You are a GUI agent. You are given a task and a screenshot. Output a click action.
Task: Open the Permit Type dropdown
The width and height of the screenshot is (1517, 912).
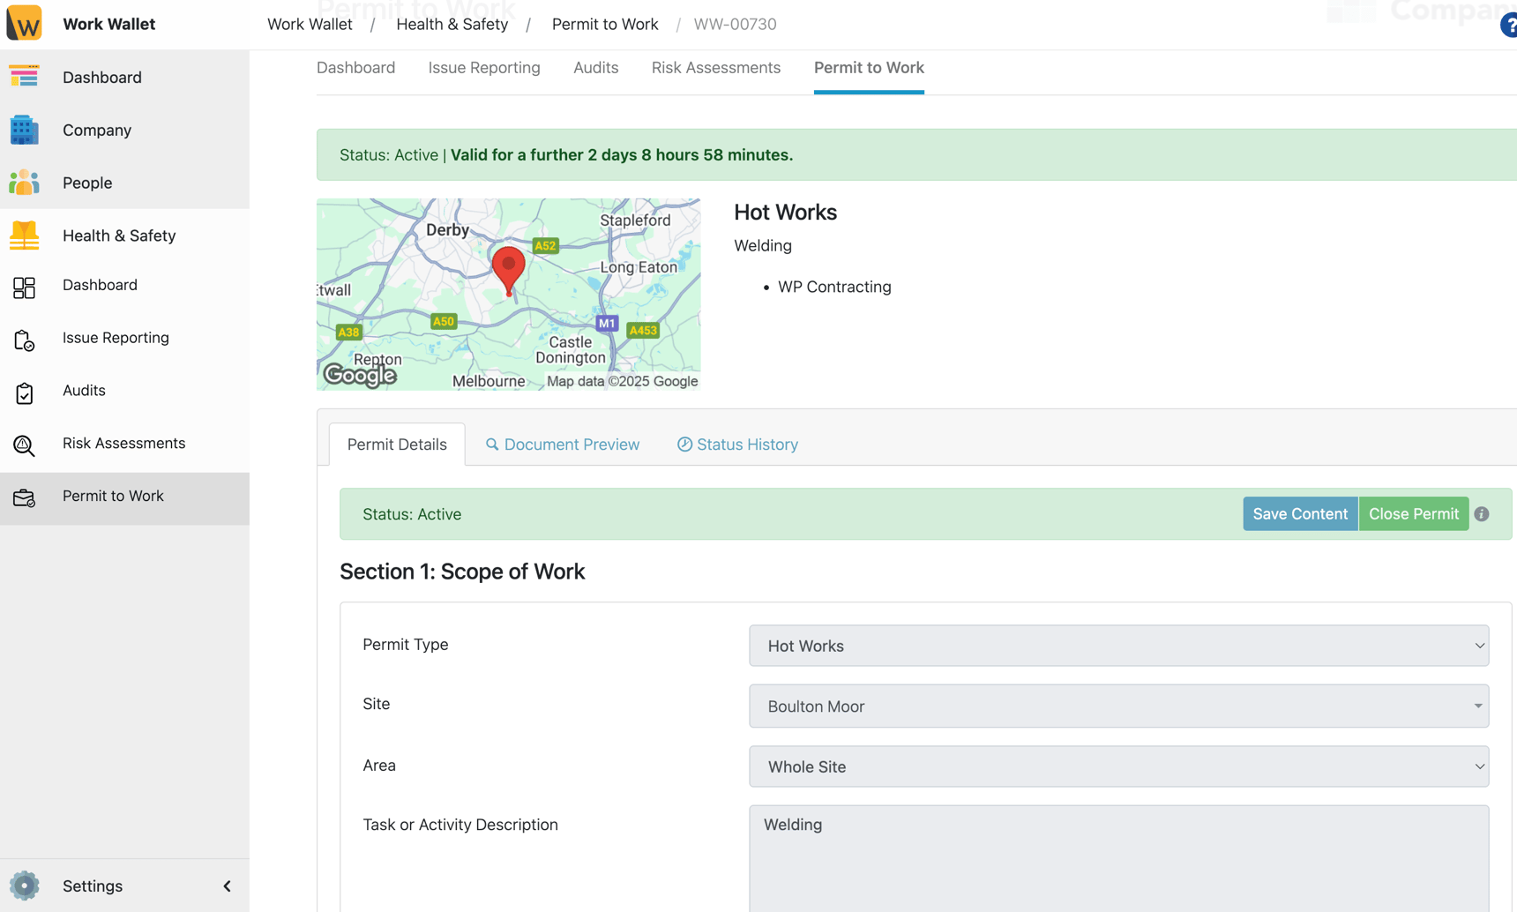pos(1118,646)
